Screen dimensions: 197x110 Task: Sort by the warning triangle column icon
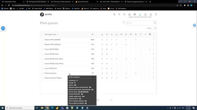click(x=107, y=35)
